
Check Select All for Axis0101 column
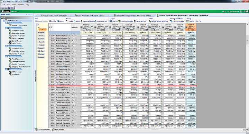click(82, 33)
